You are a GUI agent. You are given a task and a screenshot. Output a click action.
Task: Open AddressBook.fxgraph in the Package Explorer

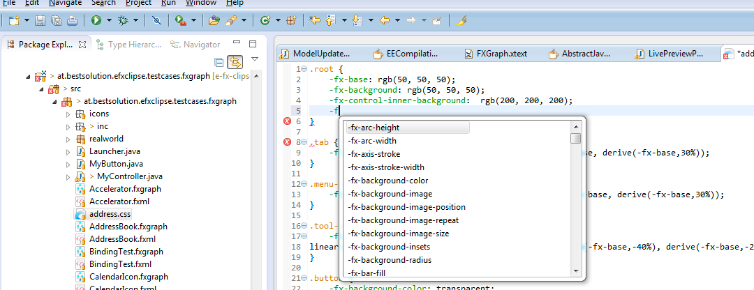coord(128,227)
